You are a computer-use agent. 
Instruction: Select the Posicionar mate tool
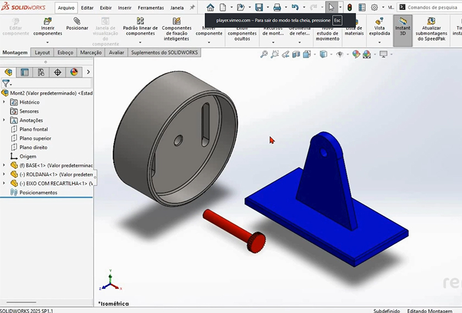click(77, 24)
